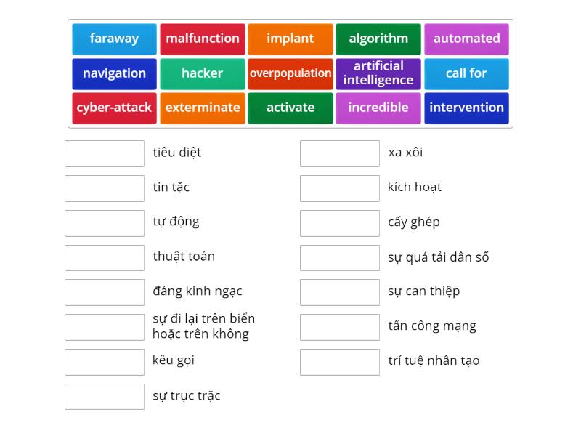Click the answer box beside 'tiêu diệt'

click(x=105, y=153)
